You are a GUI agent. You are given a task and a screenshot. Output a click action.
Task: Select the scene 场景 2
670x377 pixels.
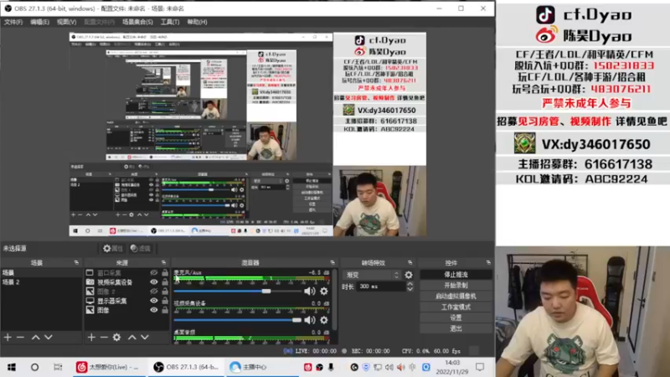pos(41,282)
